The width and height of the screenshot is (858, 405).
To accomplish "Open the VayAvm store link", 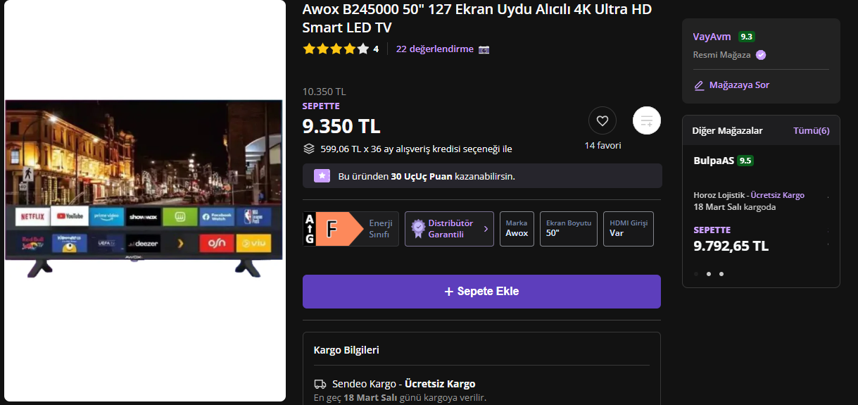I will pyautogui.click(x=712, y=37).
